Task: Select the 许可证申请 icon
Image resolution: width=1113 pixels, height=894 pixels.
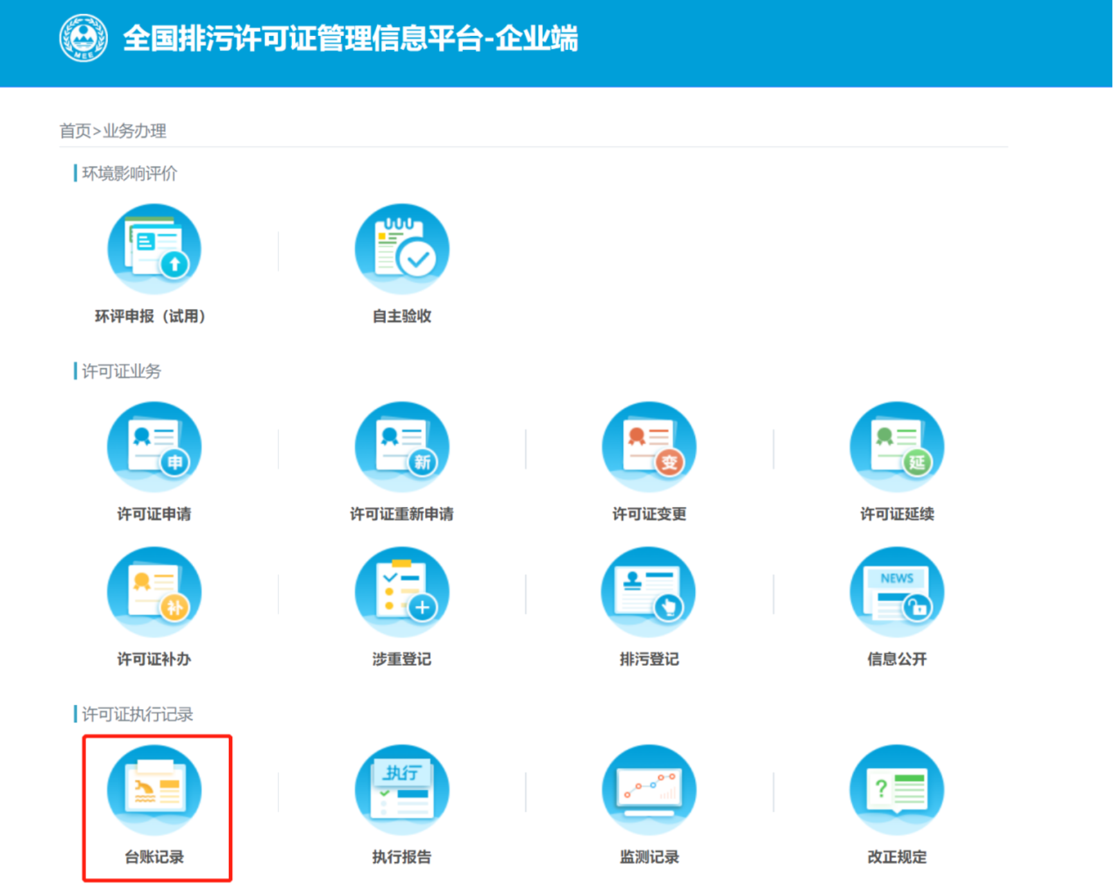Action: [154, 447]
